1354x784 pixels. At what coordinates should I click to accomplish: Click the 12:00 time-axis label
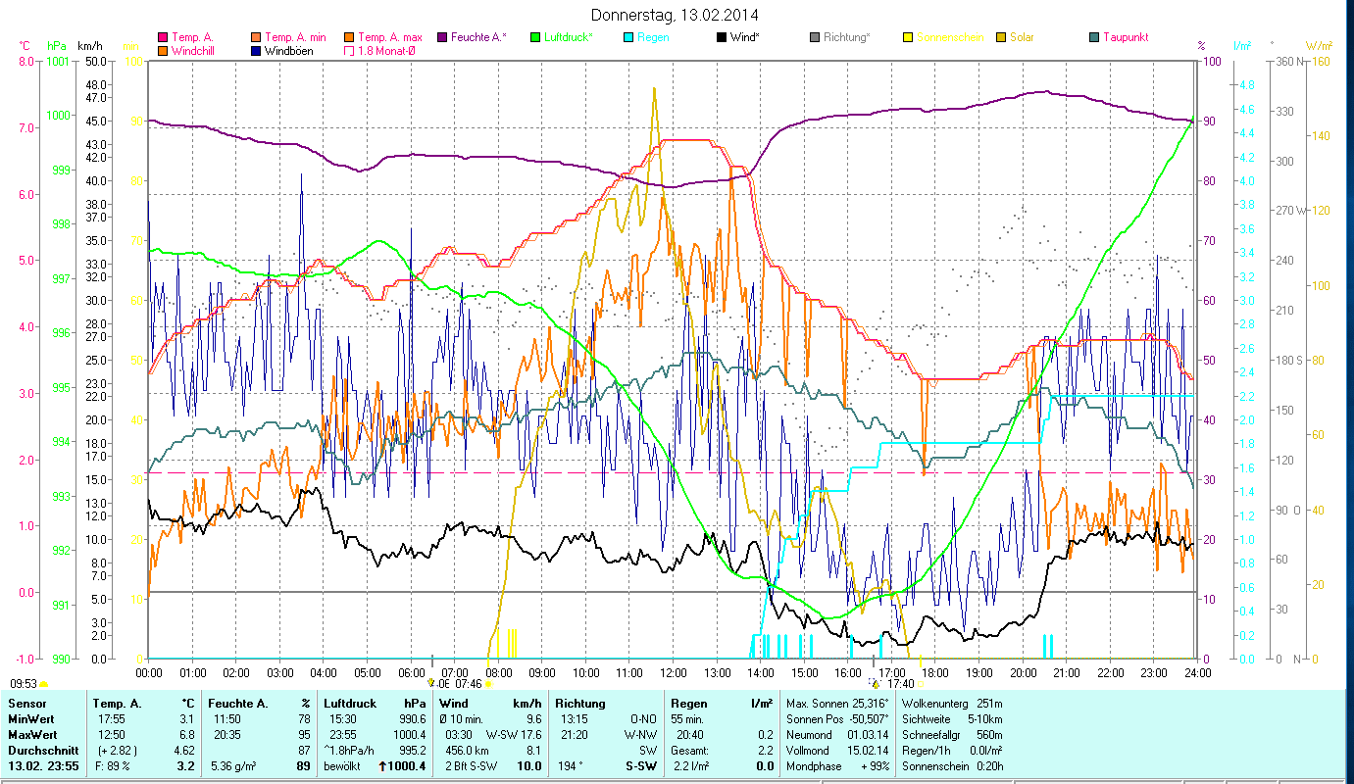tap(674, 672)
